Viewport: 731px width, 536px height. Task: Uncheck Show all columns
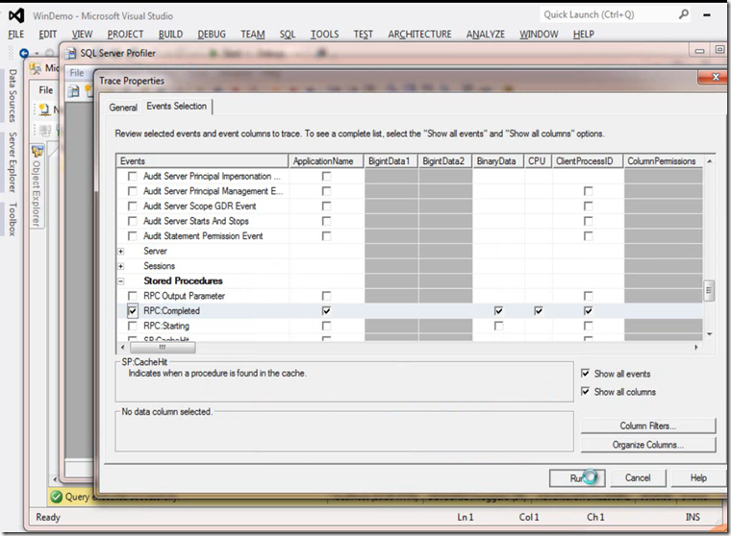tap(585, 391)
